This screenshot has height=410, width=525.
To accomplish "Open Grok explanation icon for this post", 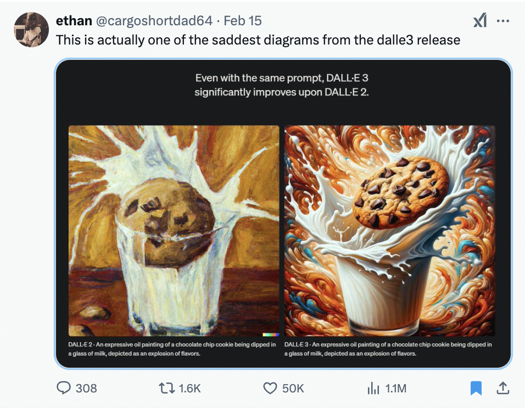I will pyautogui.click(x=479, y=21).
